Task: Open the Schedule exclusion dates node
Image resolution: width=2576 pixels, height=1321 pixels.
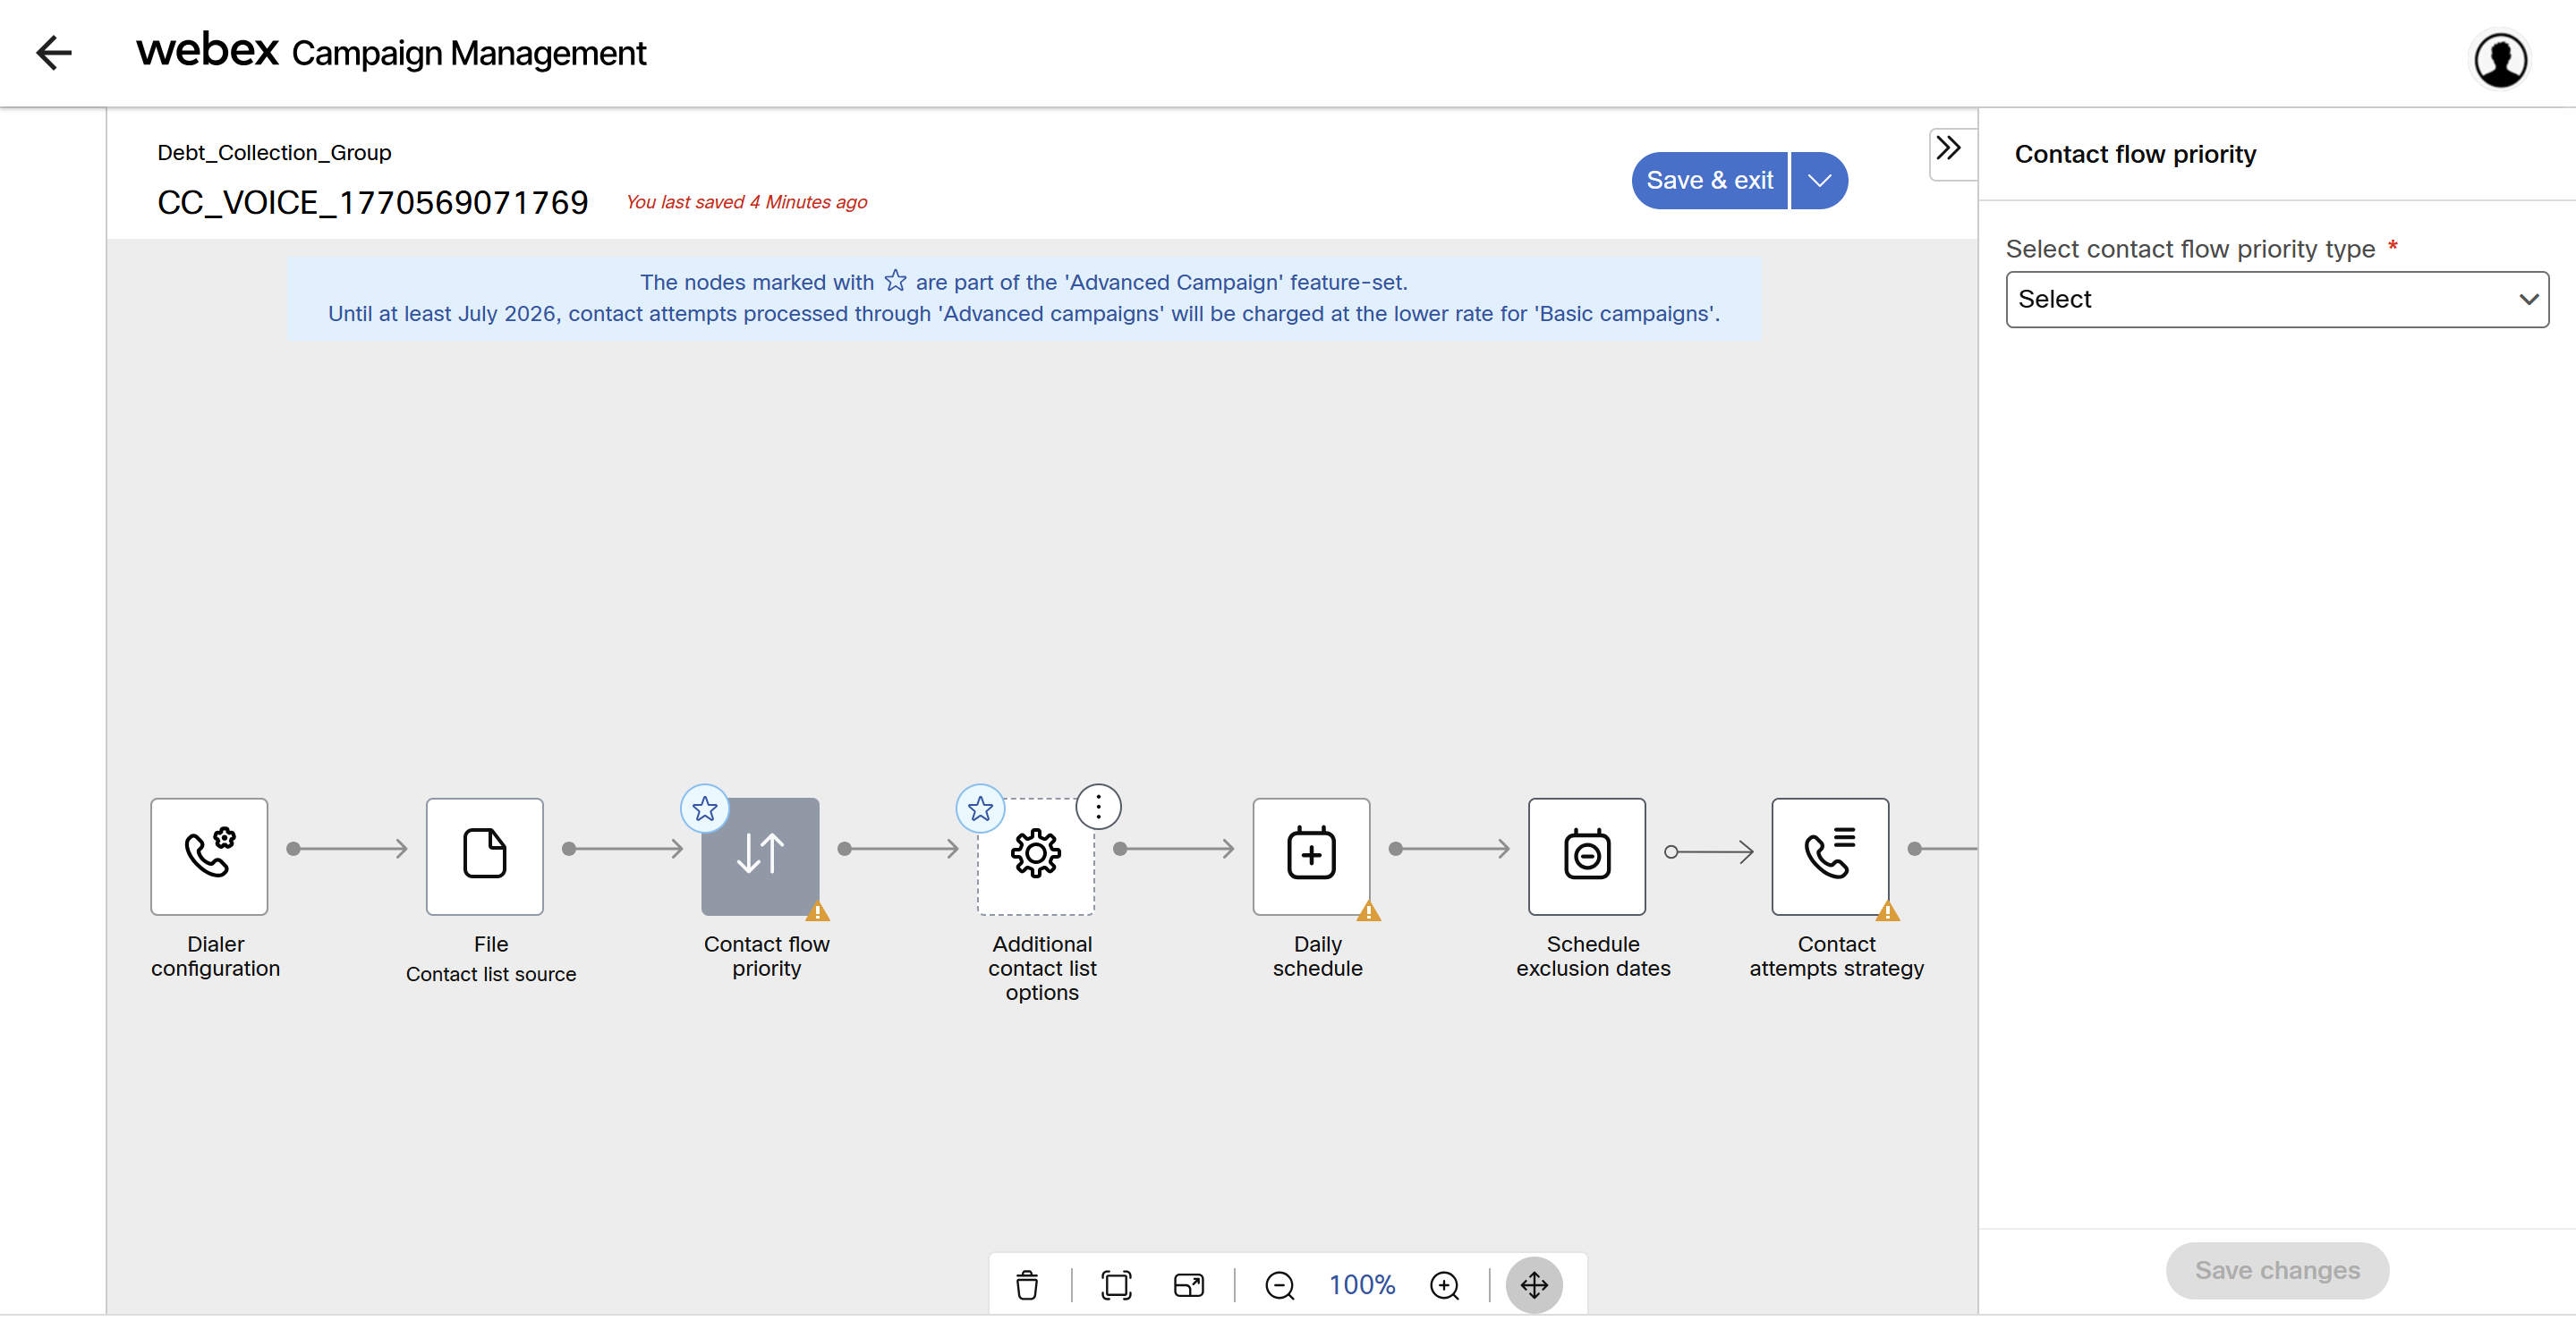Action: [x=1586, y=855]
